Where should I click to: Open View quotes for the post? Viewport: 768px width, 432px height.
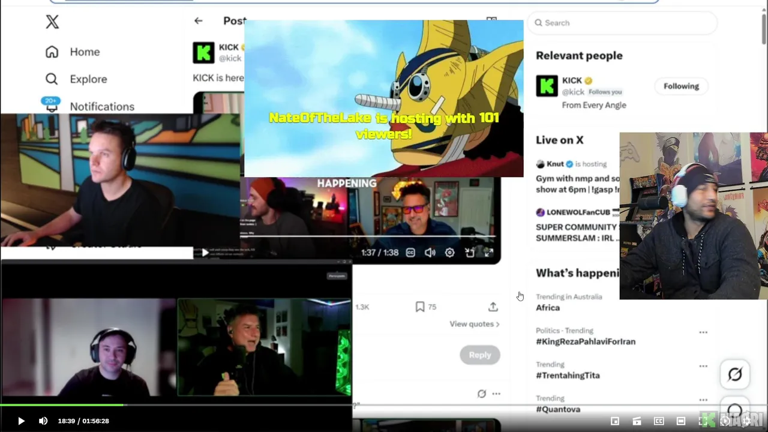pos(475,324)
